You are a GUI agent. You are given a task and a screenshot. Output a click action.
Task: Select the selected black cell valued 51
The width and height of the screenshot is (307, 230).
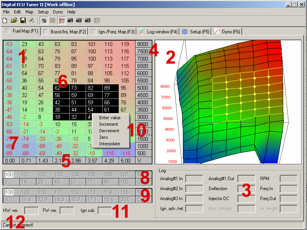78,102
